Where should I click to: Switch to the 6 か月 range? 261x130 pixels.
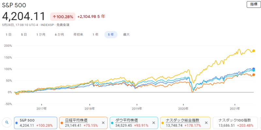pos(59,35)
